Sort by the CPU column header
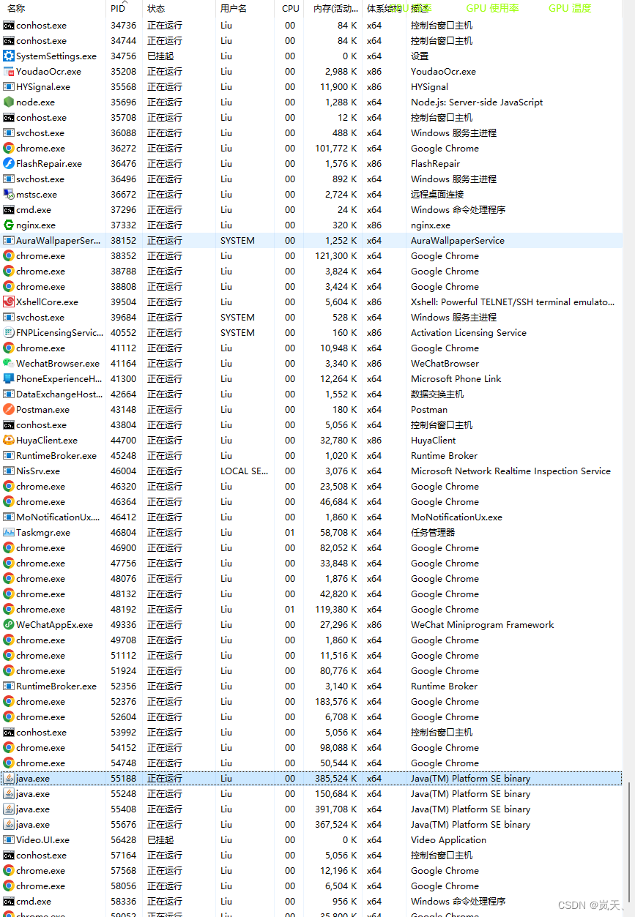 tap(291, 9)
